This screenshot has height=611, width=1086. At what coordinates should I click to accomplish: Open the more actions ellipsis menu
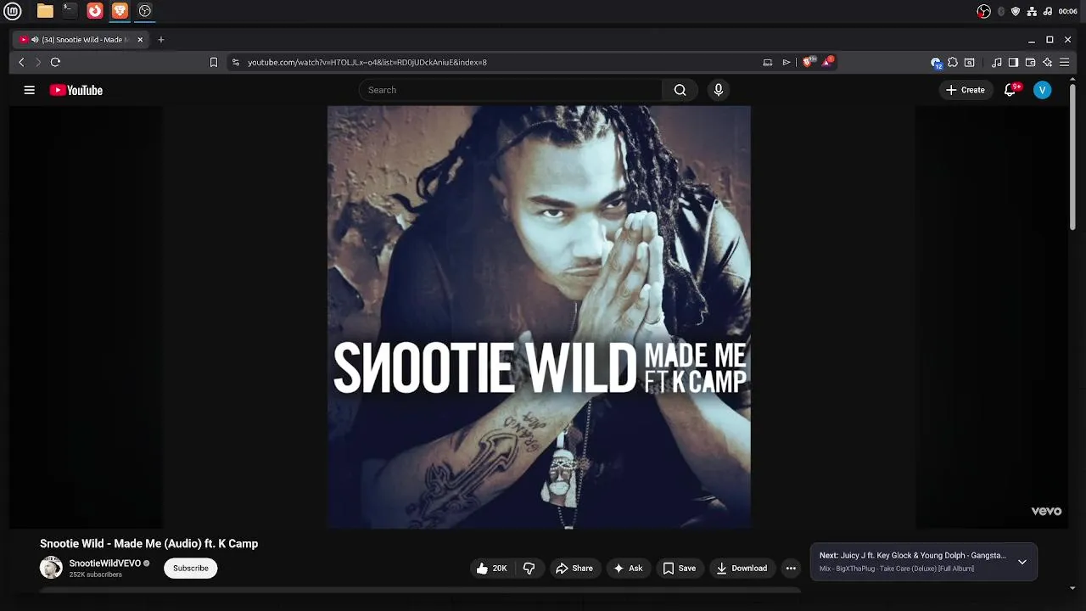pos(791,569)
